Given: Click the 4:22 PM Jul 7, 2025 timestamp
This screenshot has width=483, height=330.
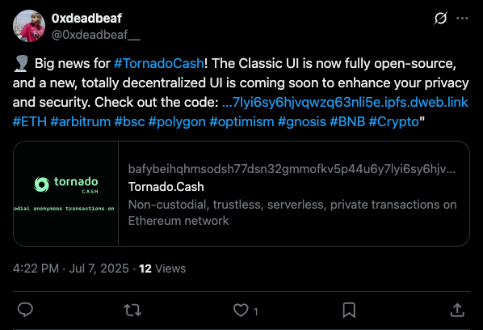Looking at the screenshot, I should tap(71, 269).
